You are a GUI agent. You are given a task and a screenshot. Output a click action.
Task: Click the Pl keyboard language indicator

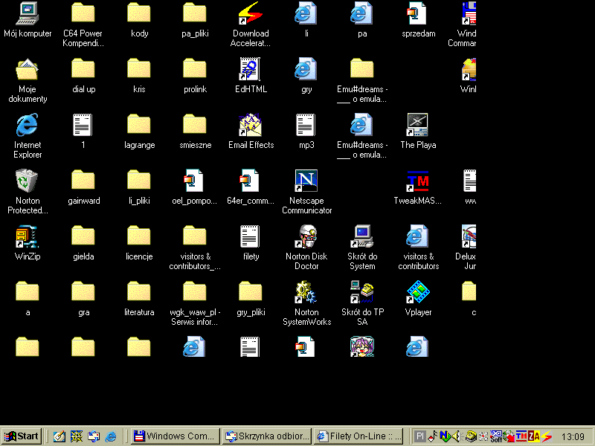pyautogui.click(x=420, y=436)
